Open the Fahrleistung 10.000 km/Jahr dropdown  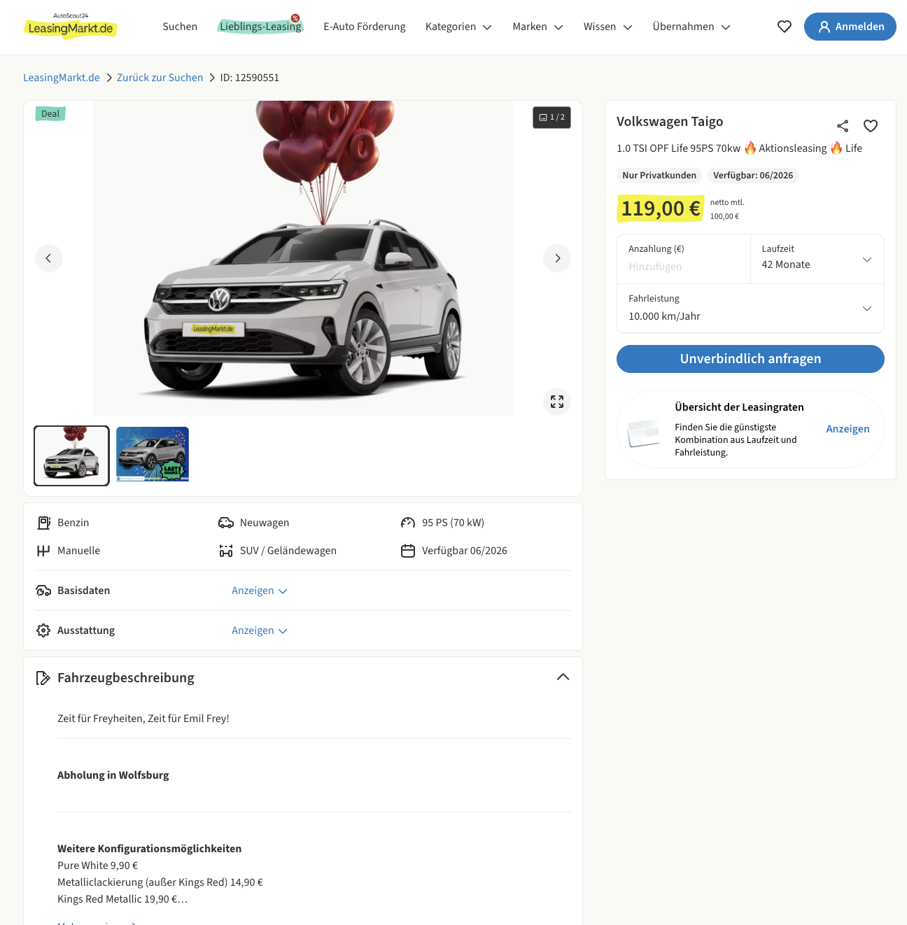coord(750,309)
